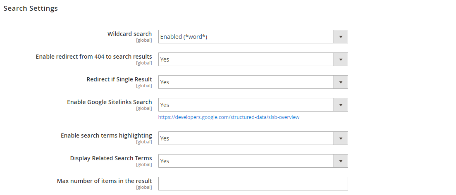The image size is (456, 195).
Task: Click the arrow on search terms highlighting dropdown
Action: [341, 138]
